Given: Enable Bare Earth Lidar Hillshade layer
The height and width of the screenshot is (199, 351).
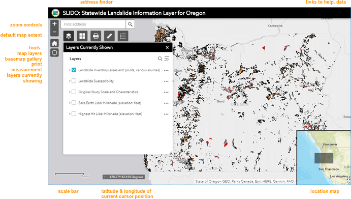Looking at the screenshot, I should pyautogui.click(x=74, y=103).
